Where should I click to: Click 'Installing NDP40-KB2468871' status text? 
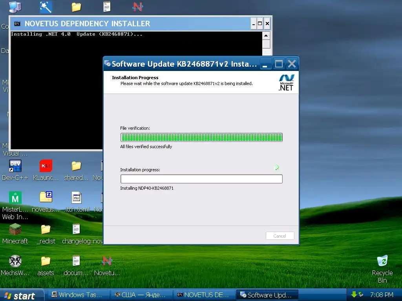tap(147, 188)
